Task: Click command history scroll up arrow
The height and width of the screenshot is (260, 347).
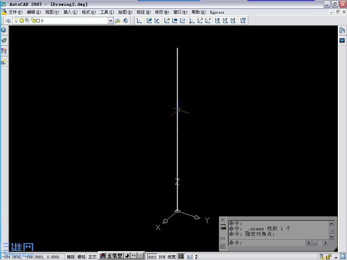Action: pyautogui.click(x=331, y=224)
